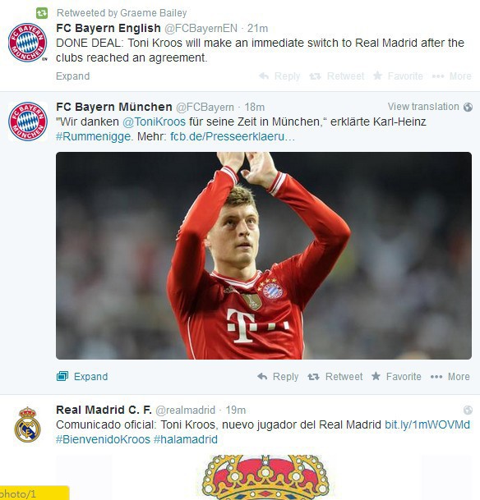Open FC Bayern English profile avatar
This screenshot has width=480, height=500.
[27, 43]
